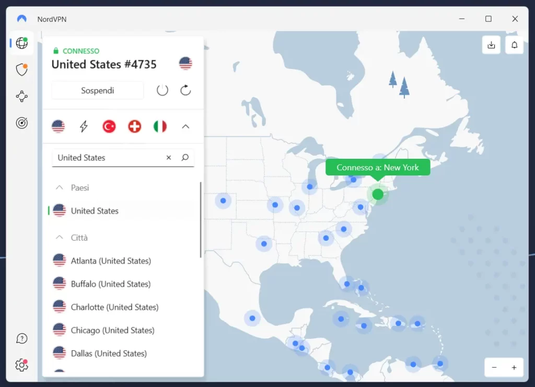Image resolution: width=535 pixels, height=387 pixels.
Task: Zoom in the map with plus
Action: (514, 368)
